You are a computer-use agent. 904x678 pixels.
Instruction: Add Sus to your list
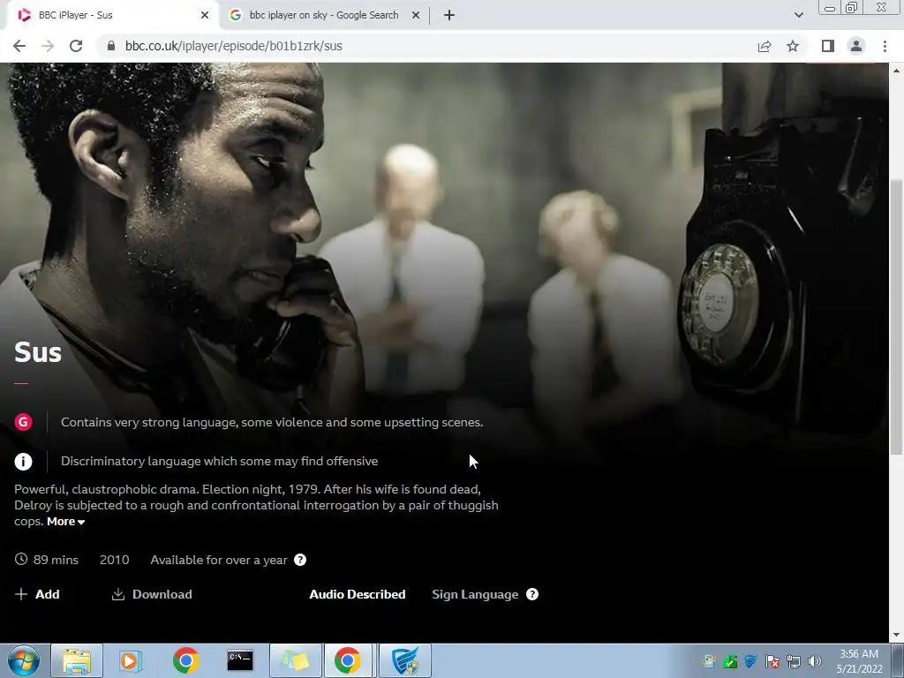click(37, 594)
